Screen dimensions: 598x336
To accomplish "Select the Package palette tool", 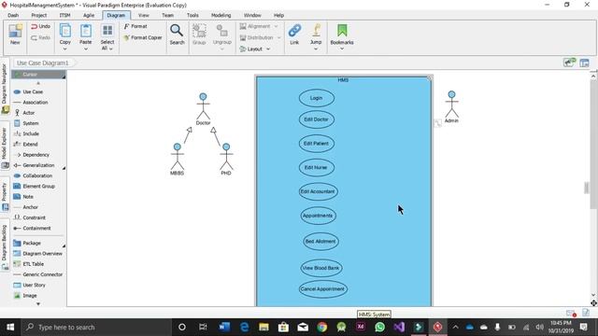I will click(27, 243).
